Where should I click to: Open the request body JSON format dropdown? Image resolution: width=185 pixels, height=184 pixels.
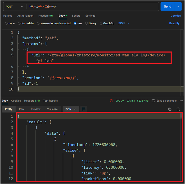click(x=124, y=23)
